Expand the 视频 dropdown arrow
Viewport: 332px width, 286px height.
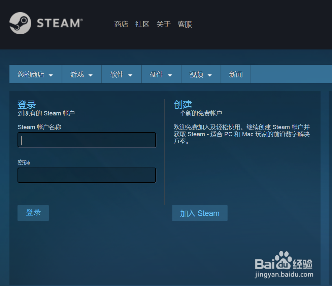point(210,75)
